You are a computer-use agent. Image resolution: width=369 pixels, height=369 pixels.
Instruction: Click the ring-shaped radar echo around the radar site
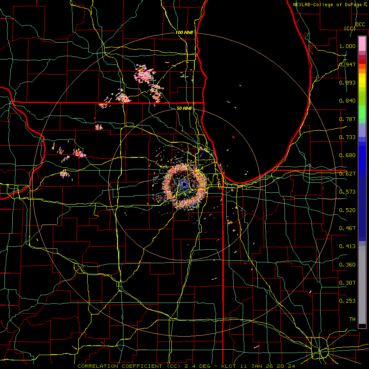click(185, 187)
